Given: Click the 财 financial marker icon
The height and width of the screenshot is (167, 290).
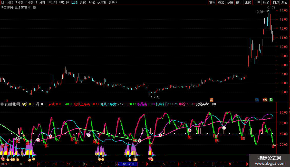Looking at the screenshot, I should point(257,100).
